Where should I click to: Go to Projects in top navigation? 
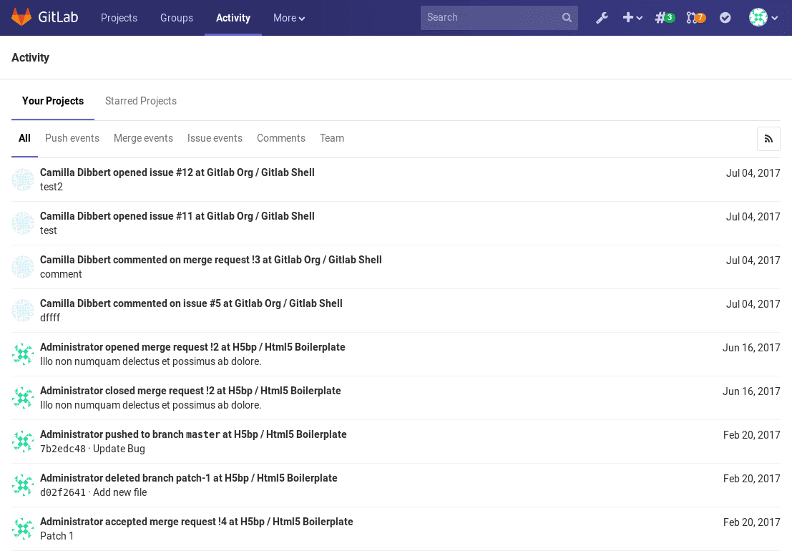click(119, 18)
